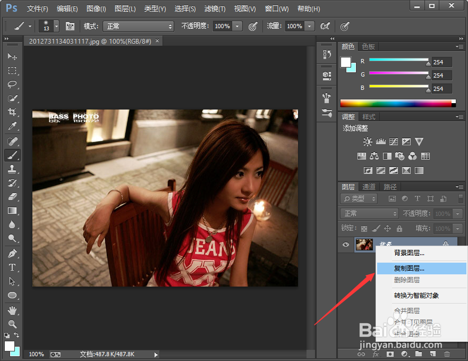Click the layer styles fx icon

tap(376, 354)
